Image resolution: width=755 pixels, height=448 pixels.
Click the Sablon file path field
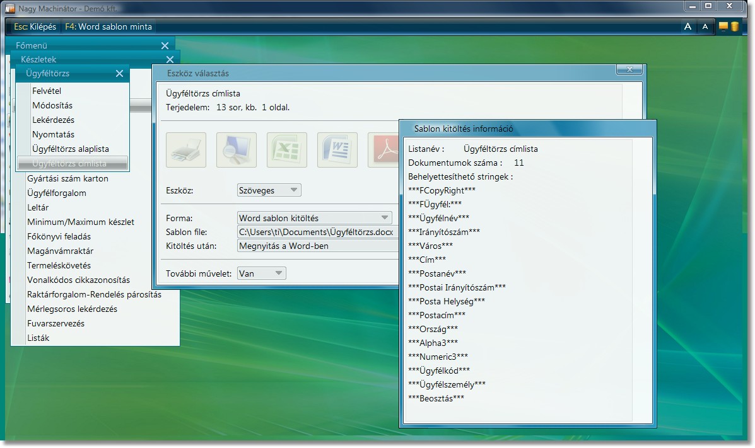tap(319, 232)
